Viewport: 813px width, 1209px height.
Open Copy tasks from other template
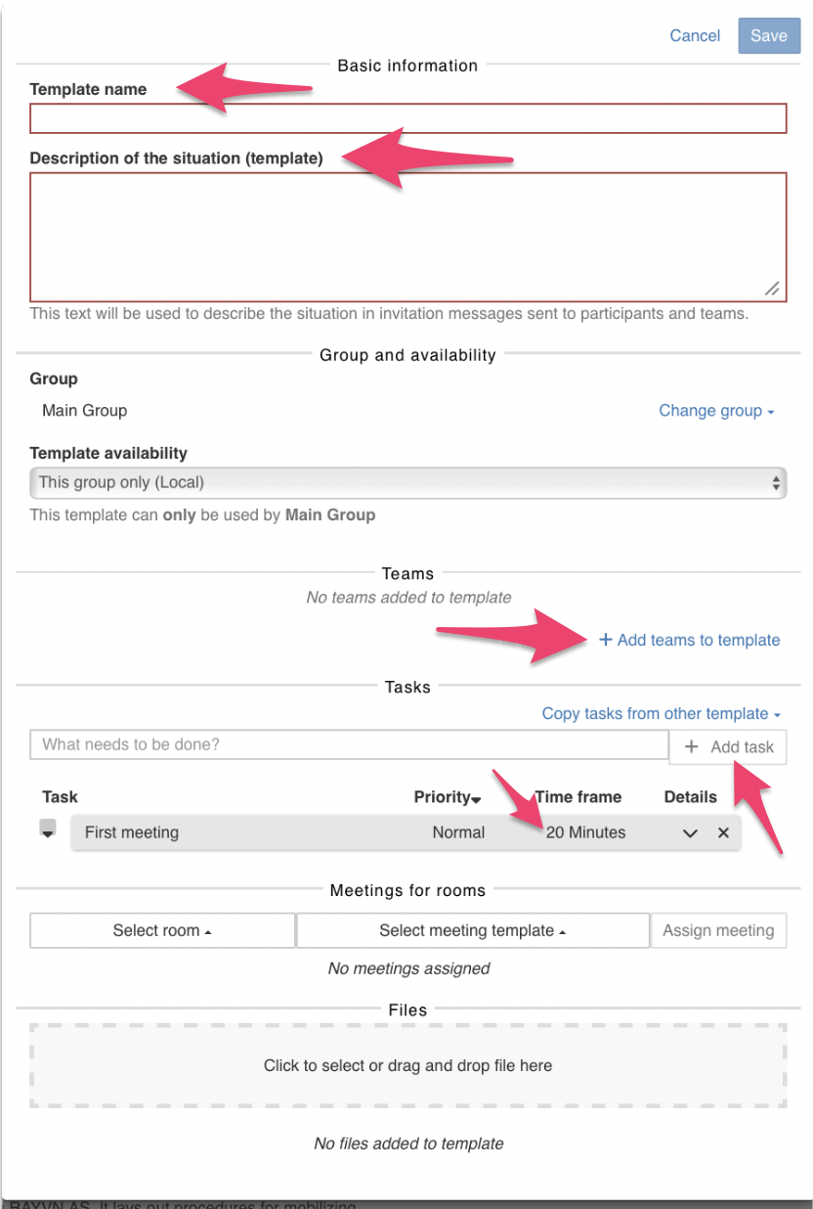tap(663, 713)
